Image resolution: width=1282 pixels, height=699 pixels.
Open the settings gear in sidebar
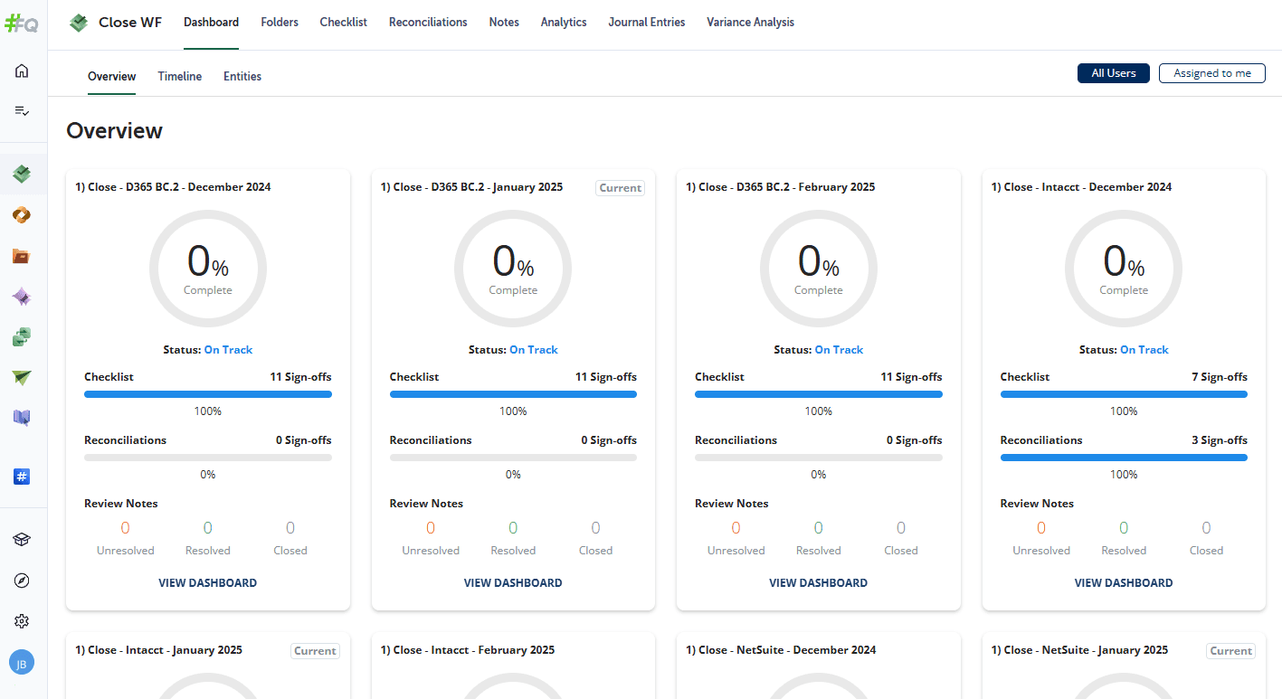(x=23, y=621)
